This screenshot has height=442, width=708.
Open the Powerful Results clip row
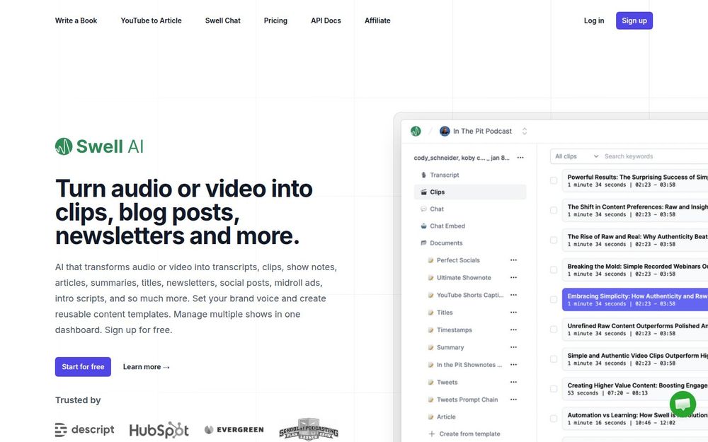click(635, 181)
